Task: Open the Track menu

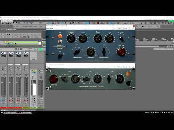Action: (x=19, y=19)
